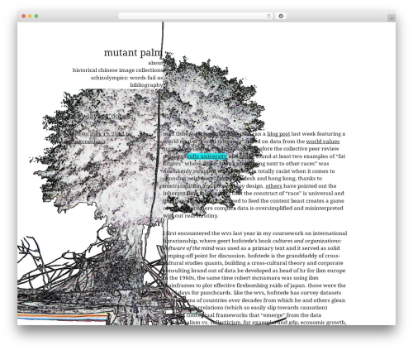Click the post date 'may 15, 2013' link

(107, 134)
